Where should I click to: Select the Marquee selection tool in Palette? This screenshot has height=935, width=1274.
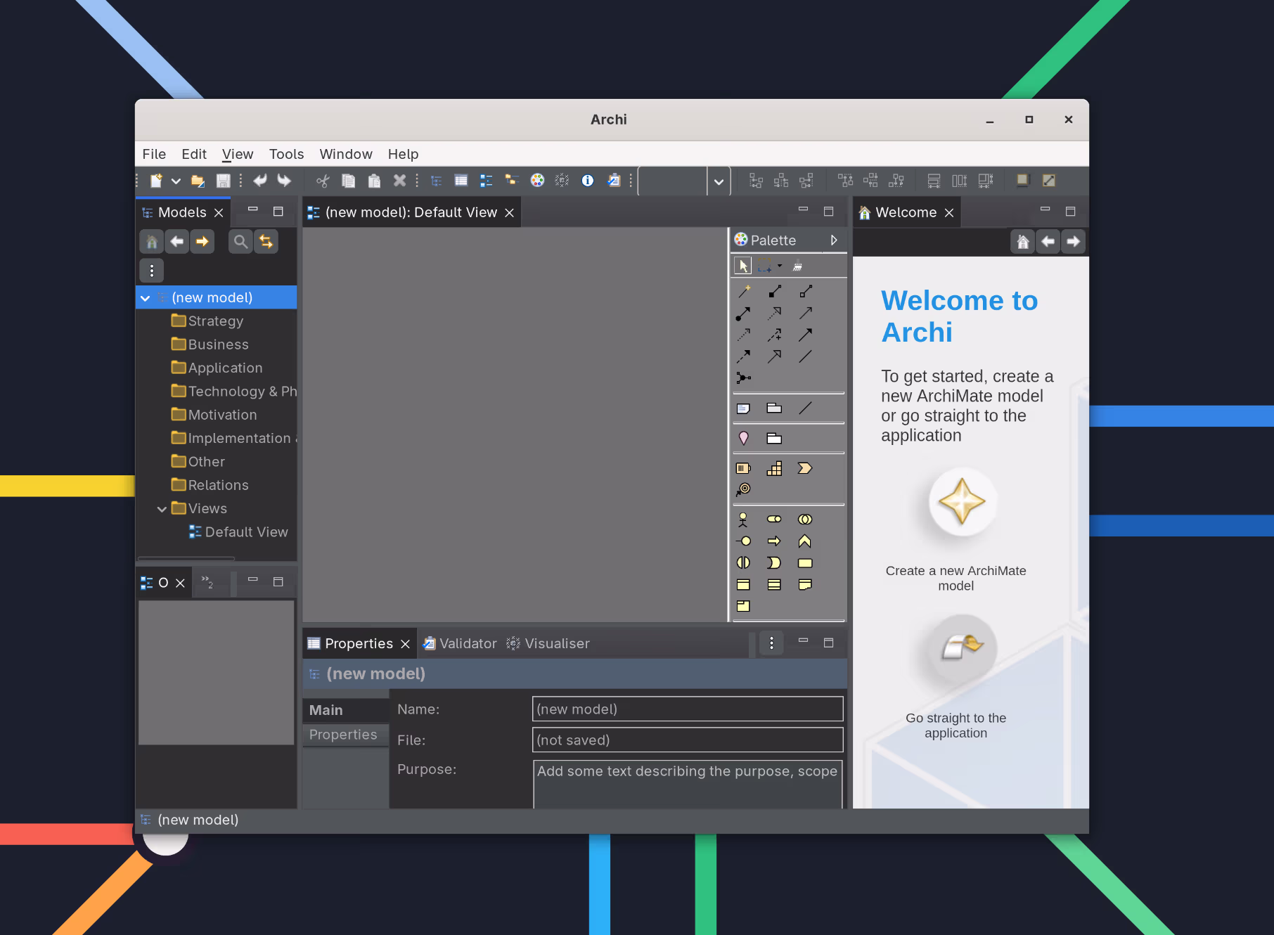tap(765, 266)
